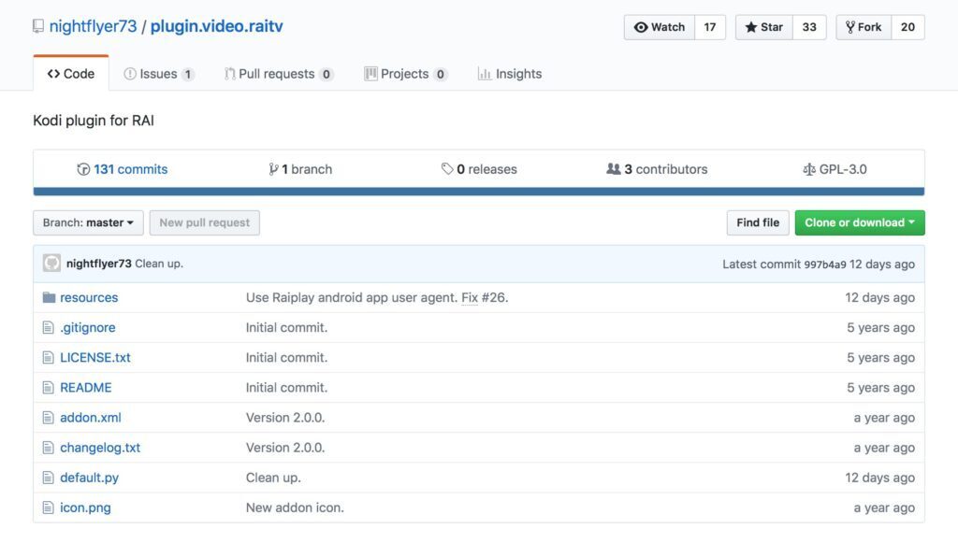958x543 pixels.
Task: Open the addon.xml file link
Action: coord(91,418)
